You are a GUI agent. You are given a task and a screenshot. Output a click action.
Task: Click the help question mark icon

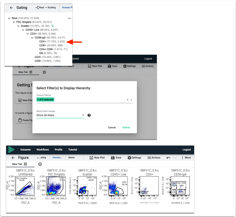[x=89, y=115]
